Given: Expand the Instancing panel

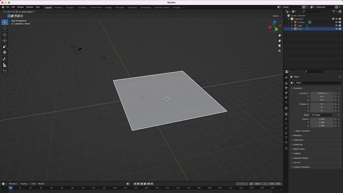Looking at the screenshot, I should pos(298,145).
